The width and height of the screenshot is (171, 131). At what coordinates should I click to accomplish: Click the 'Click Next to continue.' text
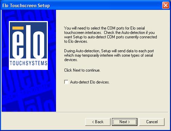82,70
